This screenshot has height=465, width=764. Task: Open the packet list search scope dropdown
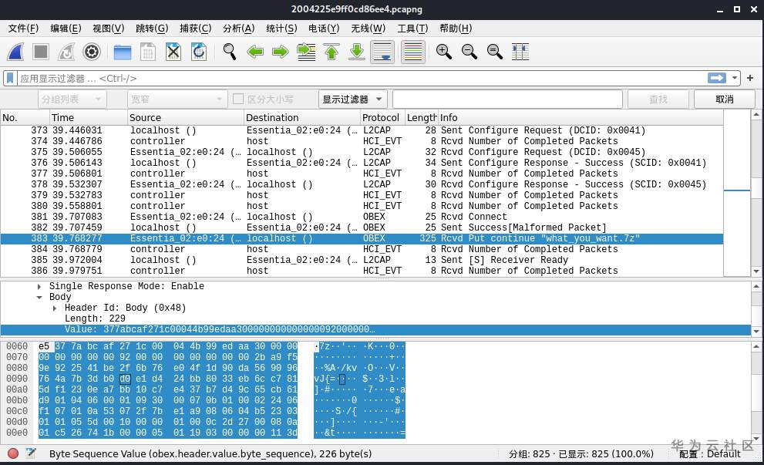click(x=72, y=99)
